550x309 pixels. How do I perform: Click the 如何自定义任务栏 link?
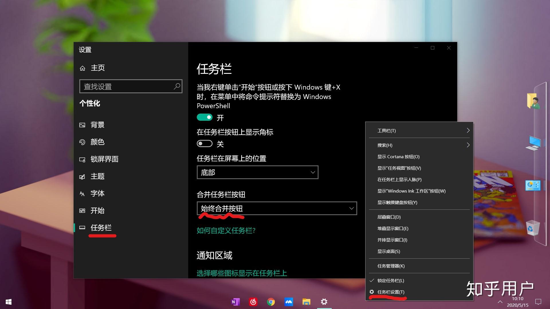pyautogui.click(x=226, y=231)
